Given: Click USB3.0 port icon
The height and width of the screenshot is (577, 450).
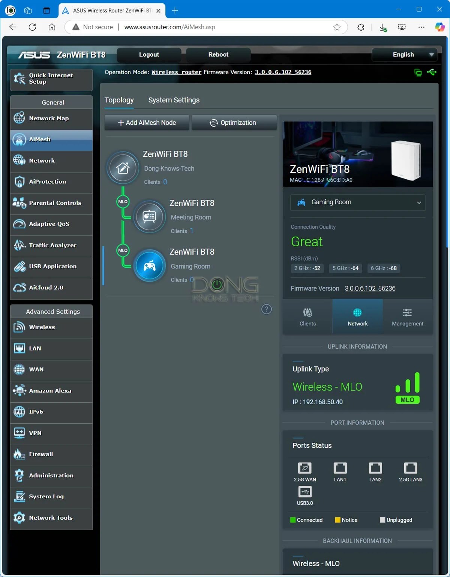Looking at the screenshot, I should click(x=305, y=492).
